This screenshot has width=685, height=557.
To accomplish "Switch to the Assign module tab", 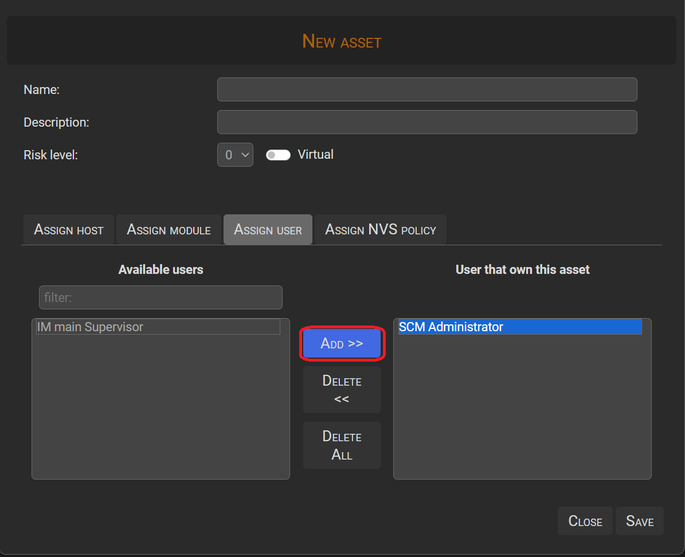I will (169, 229).
